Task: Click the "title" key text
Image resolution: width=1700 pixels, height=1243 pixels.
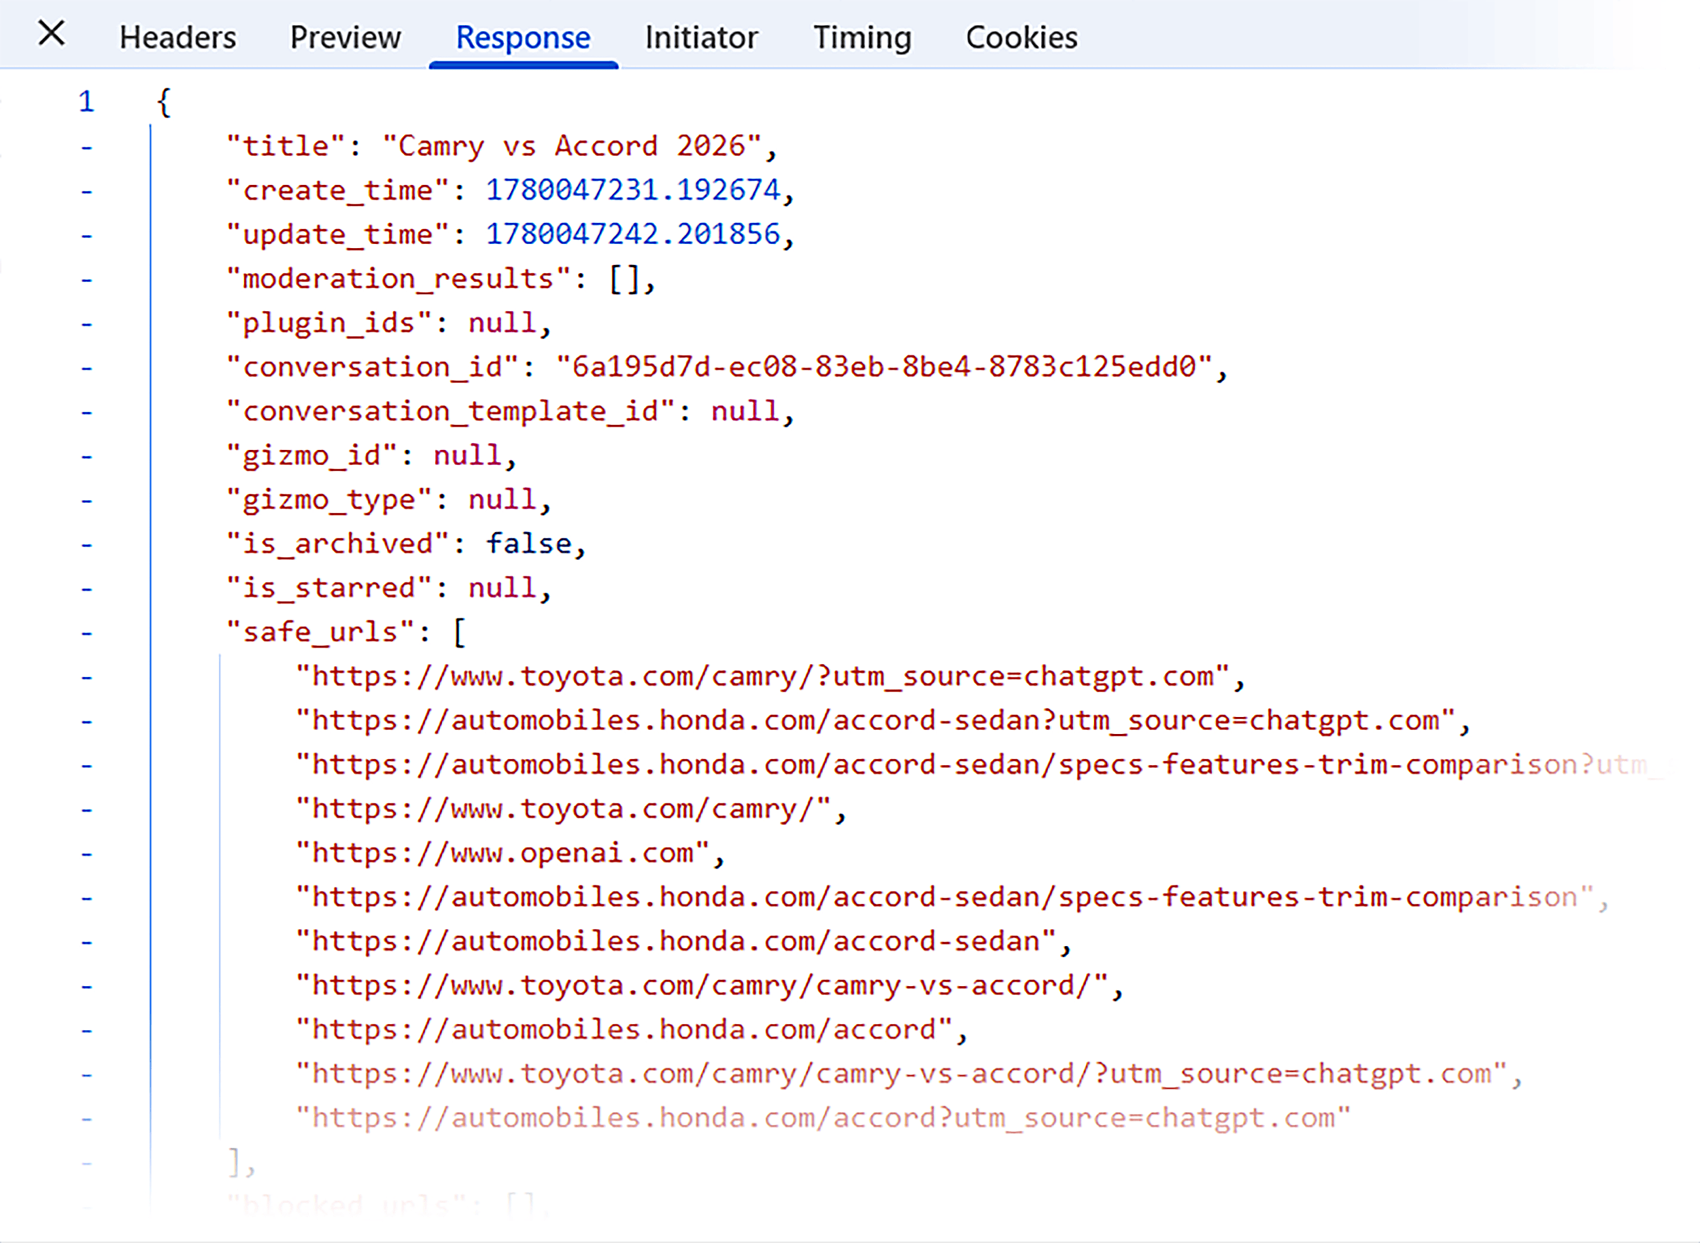Action: coord(286,146)
